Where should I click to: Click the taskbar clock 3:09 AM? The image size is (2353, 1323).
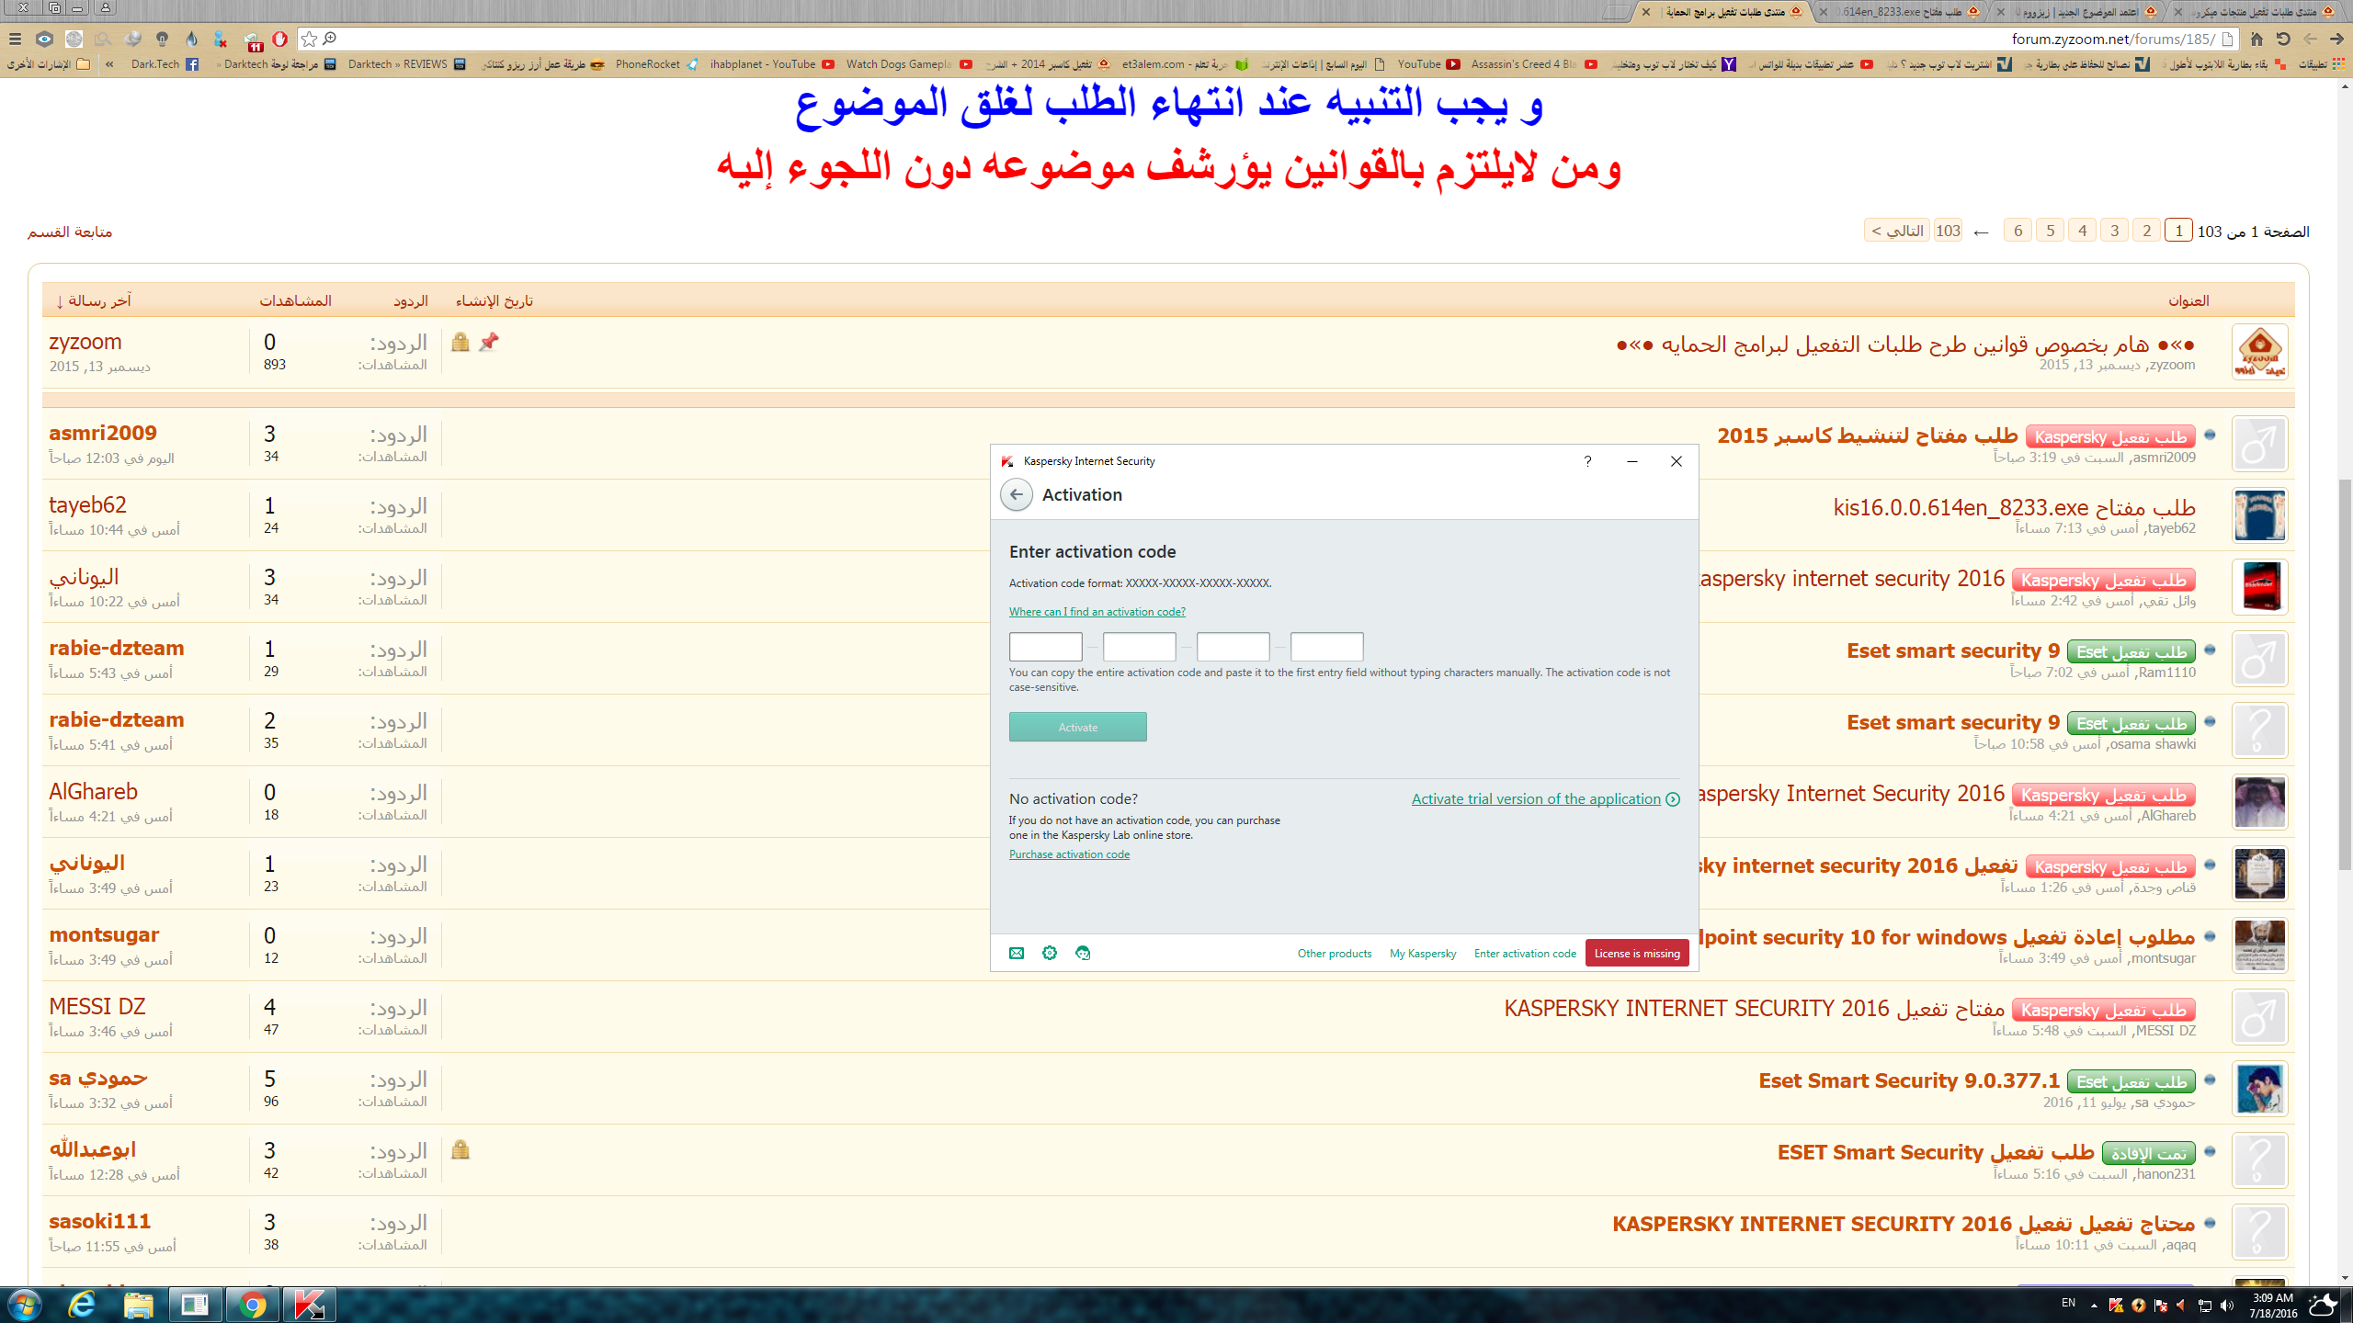click(x=2274, y=1306)
